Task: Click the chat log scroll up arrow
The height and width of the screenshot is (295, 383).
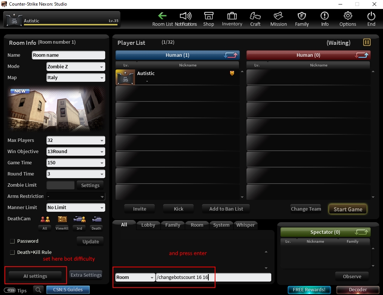Action: click(x=266, y=252)
